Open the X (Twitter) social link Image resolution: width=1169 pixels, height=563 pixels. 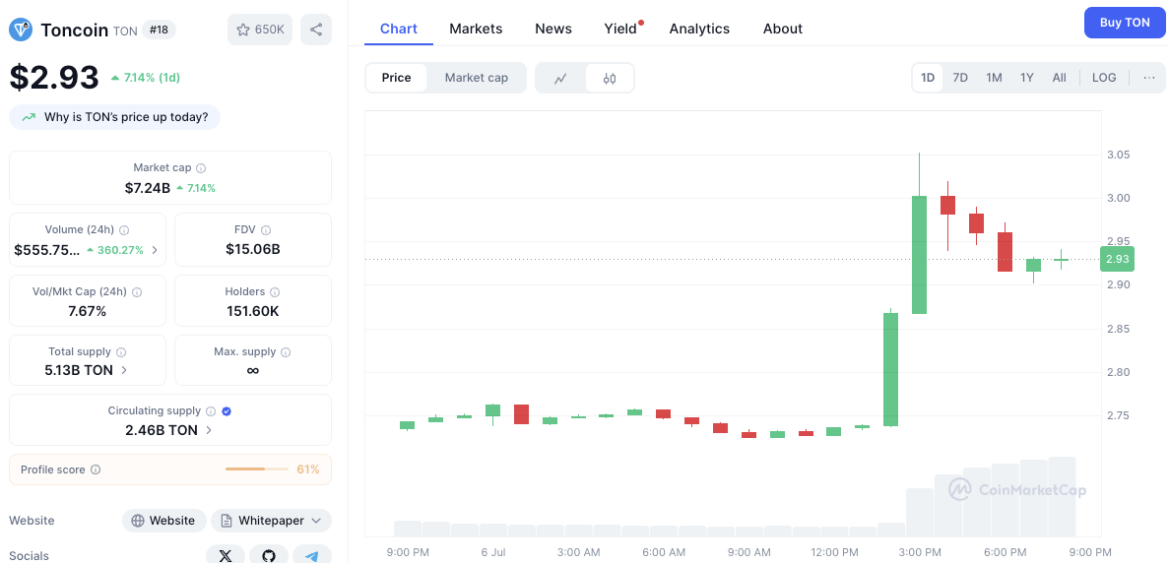point(226,555)
